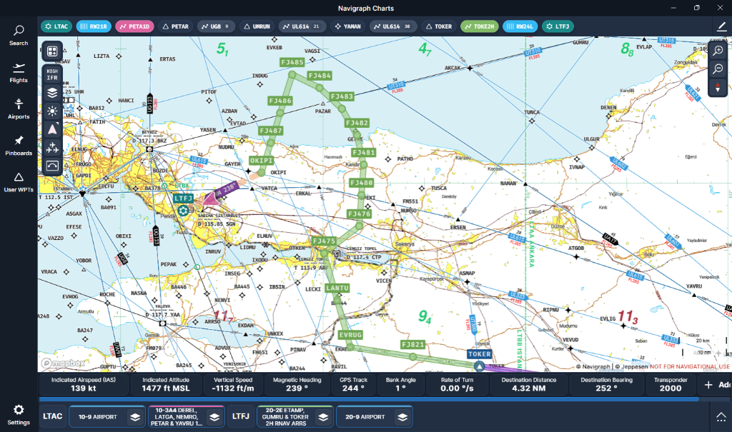Screen dimensions: 732x432
Task: Click the pencil edit route icon
Action: click(x=722, y=26)
